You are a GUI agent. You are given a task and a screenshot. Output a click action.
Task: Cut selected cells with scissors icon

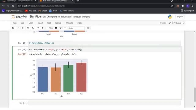pos(23,28)
